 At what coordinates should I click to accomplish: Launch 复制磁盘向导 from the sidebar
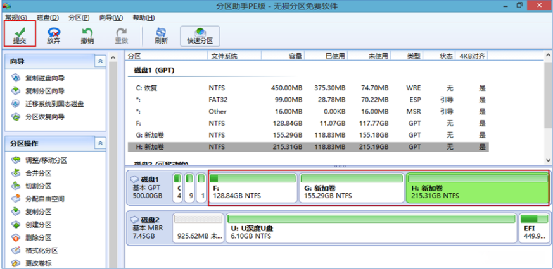click(45, 78)
